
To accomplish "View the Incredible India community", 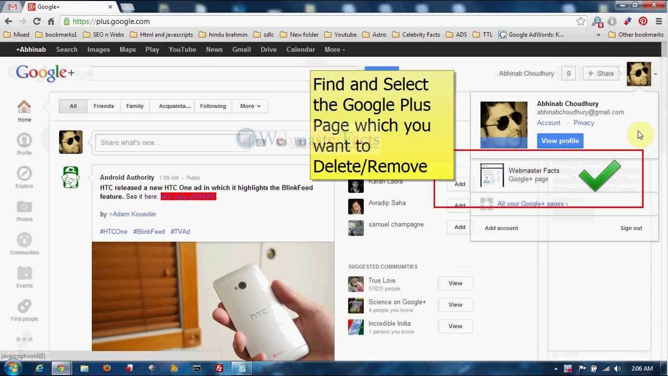I will (455, 326).
